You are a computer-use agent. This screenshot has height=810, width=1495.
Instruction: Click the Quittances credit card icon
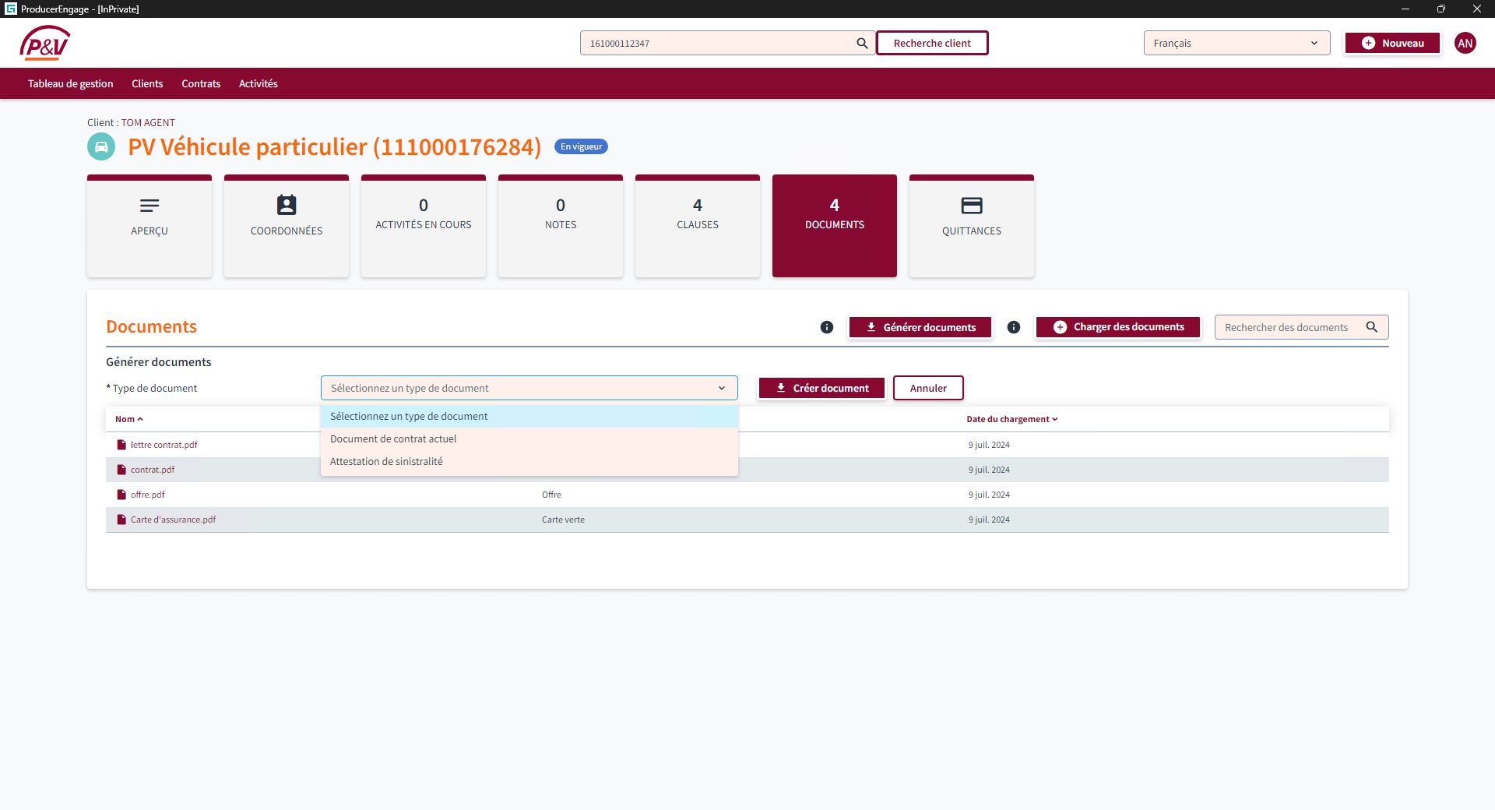click(972, 206)
